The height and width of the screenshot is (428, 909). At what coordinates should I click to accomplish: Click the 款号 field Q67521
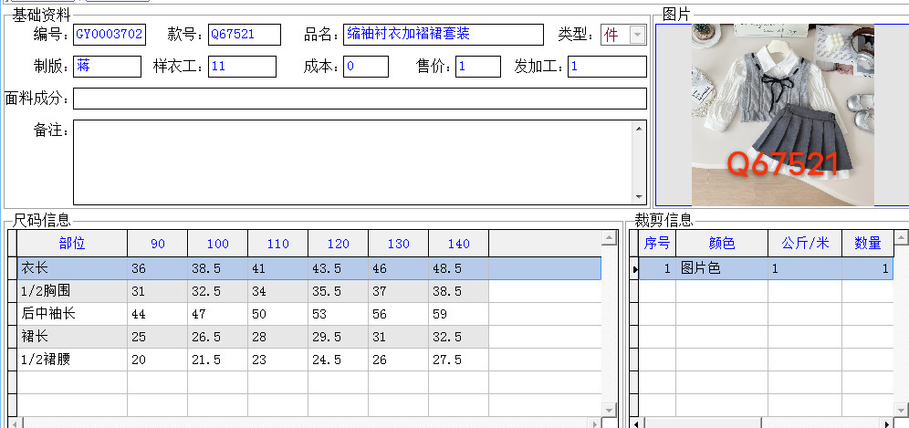point(245,34)
